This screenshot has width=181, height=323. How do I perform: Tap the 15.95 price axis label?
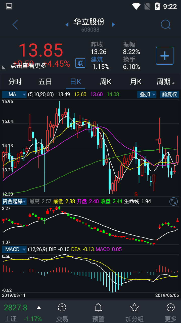pos(8,101)
